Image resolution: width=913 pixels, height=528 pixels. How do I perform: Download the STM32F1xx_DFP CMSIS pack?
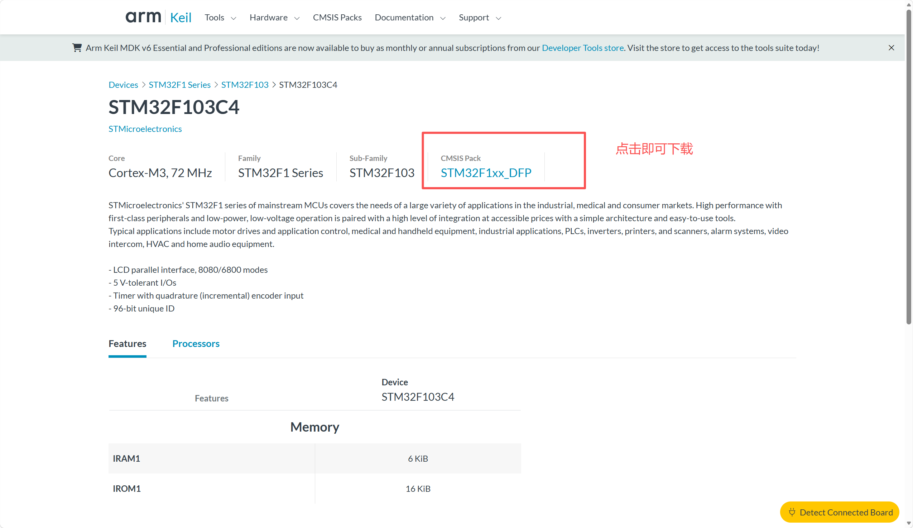pos(486,173)
